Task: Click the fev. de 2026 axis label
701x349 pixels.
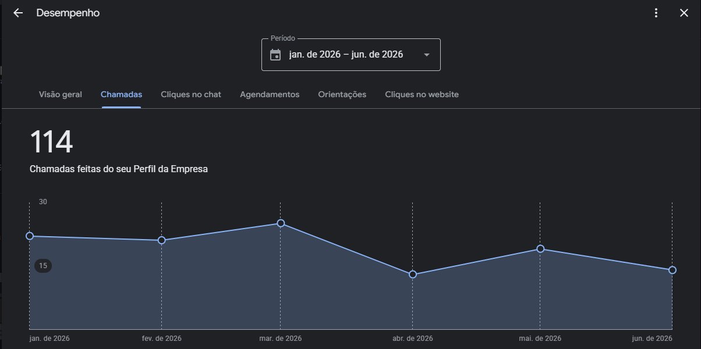Action: (161, 339)
